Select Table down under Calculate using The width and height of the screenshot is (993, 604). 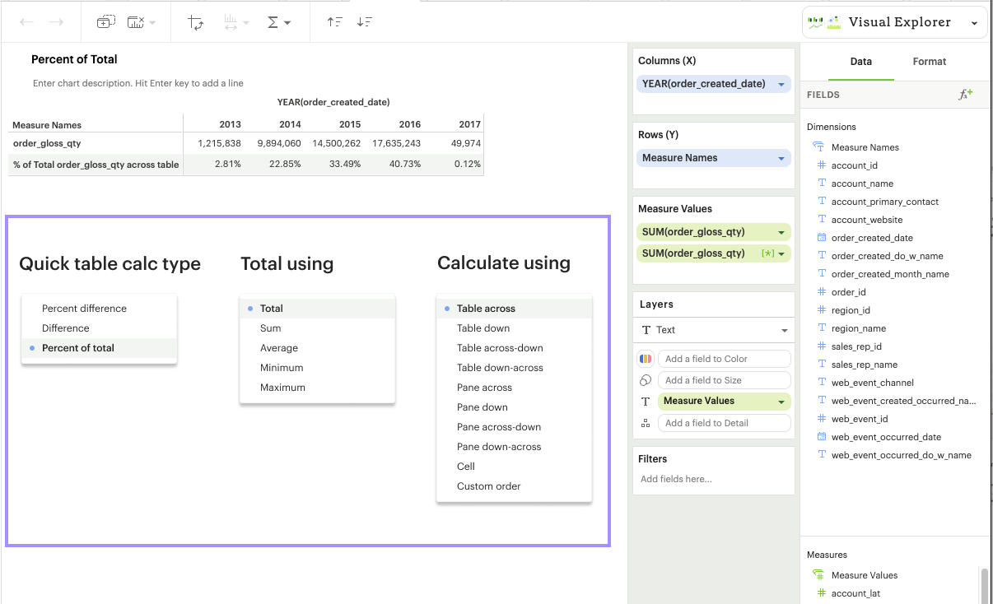point(483,328)
